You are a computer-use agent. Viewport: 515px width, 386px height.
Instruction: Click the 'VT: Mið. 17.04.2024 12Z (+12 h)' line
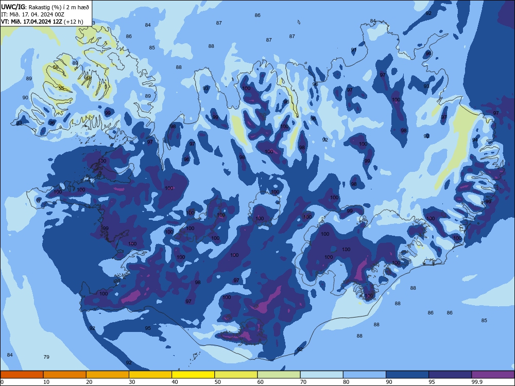pos(42,22)
